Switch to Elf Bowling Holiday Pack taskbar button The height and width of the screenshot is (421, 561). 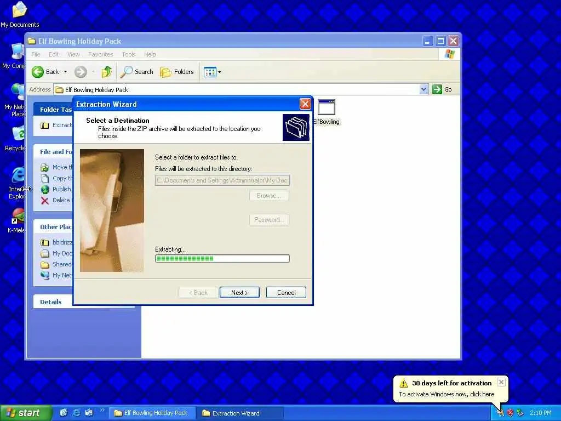pos(152,413)
